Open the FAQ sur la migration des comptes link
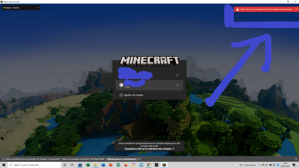The image size is (299, 168). coord(148,149)
